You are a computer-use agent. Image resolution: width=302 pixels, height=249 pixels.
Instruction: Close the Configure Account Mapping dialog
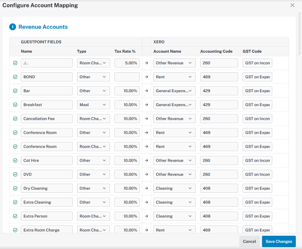[x=292, y=5]
